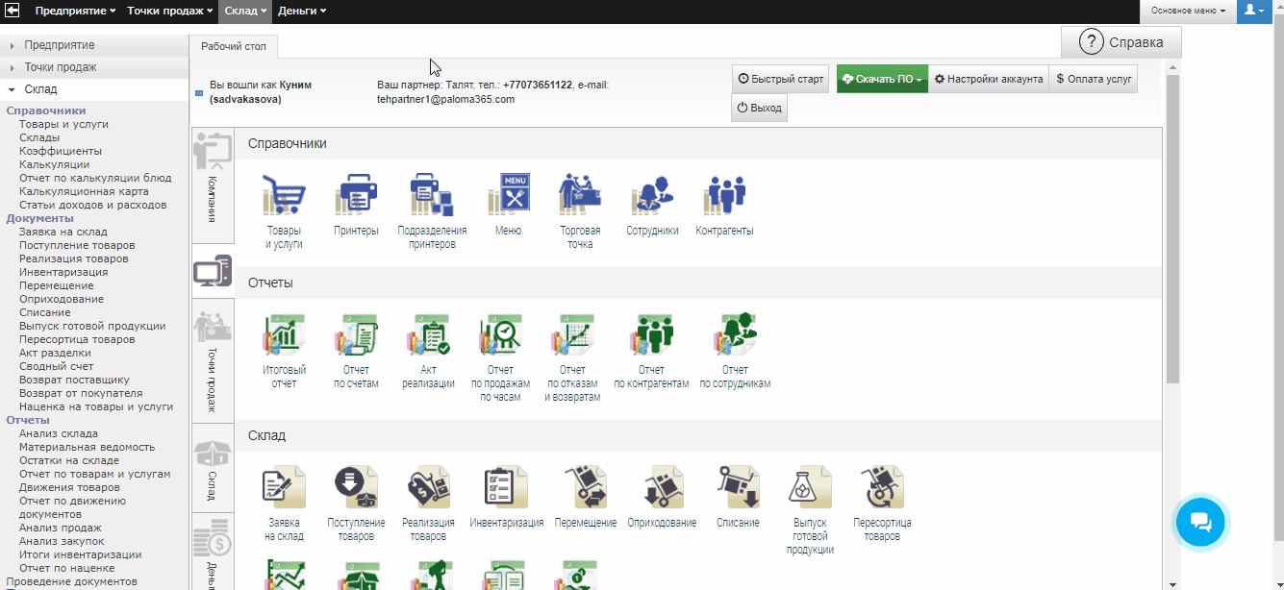Open the Основное меню dropdown
This screenshot has height=590, width=1284.
pos(1188,11)
